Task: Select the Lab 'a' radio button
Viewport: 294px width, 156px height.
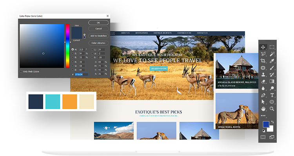Action: (92, 53)
